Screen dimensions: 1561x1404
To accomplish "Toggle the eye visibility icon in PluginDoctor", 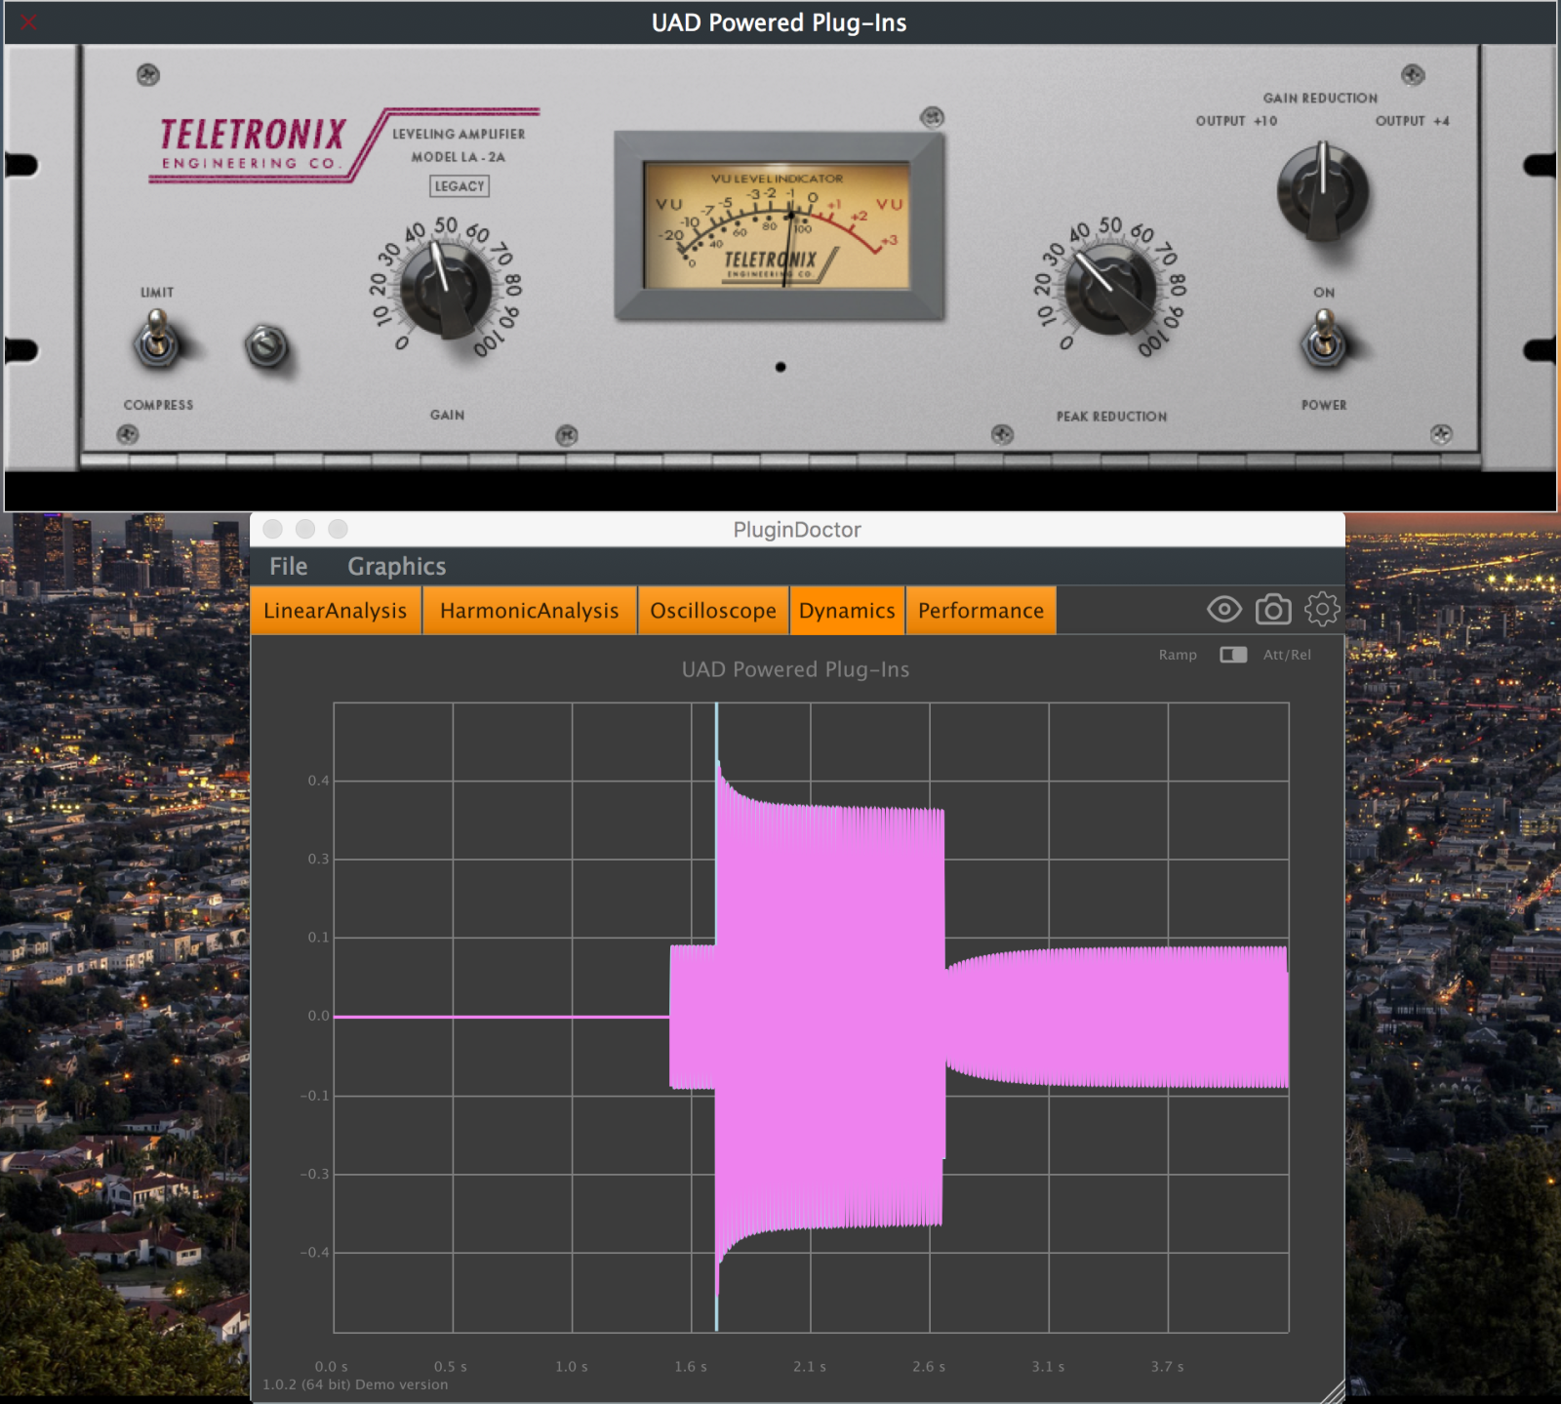I will coord(1224,610).
